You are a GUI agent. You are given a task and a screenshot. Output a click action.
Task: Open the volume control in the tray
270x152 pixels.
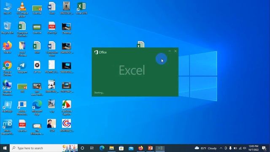click(x=245, y=148)
